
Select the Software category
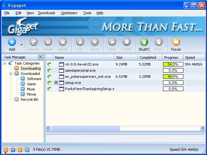34,79
